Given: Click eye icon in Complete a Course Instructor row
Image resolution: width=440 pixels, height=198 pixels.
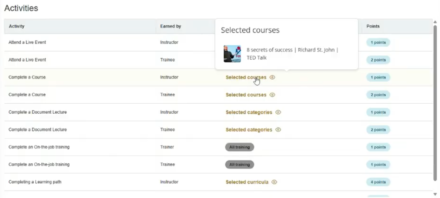Looking at the screenshot, I should pos(272,77).
